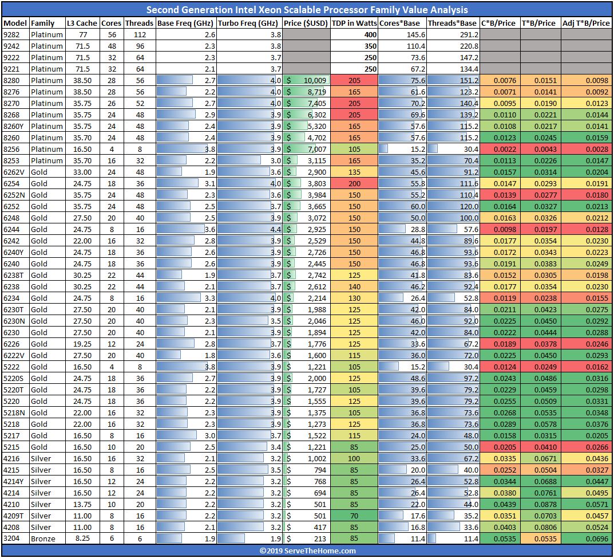Select the L3 cache cell '8.25'

(82, 539)
